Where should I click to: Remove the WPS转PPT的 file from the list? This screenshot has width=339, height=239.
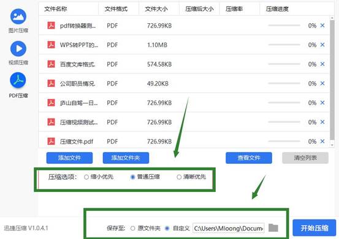(322, 45)
